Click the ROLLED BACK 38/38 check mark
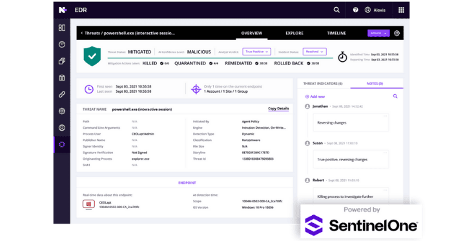Viewport: 463px width, 241px height. [x=309, y=63]
